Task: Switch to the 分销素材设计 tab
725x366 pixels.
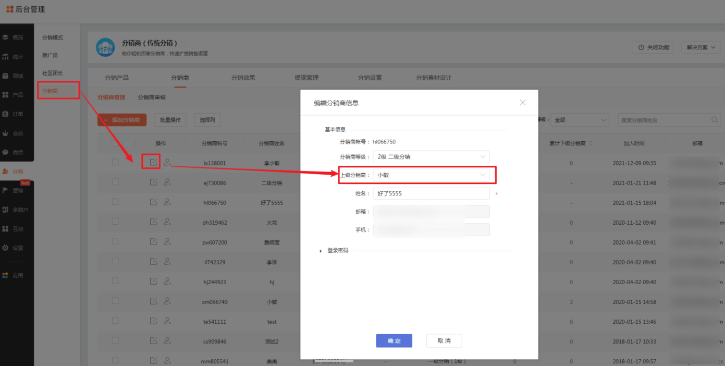Action: (434, 78)
